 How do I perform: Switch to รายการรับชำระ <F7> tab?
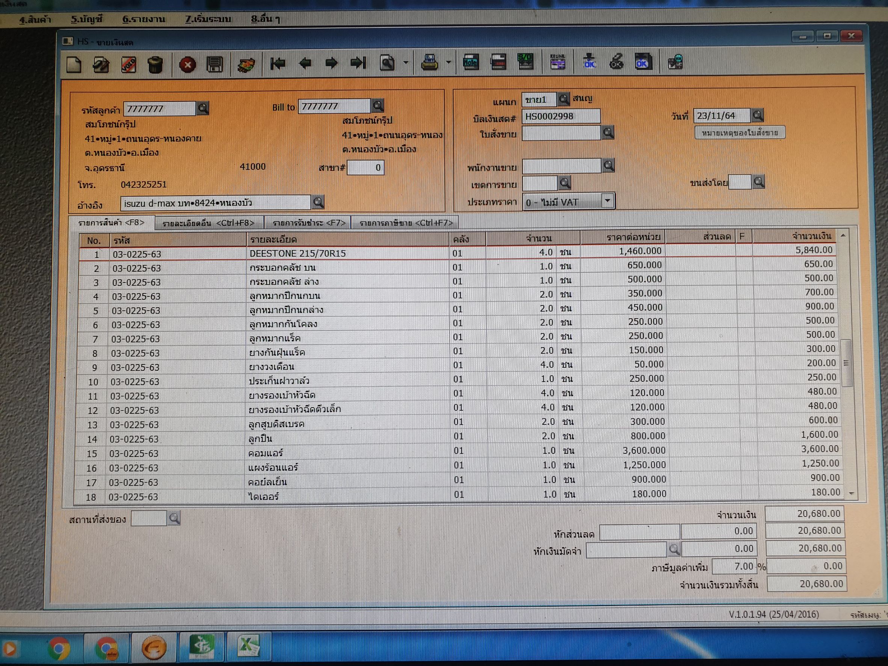tap(309, 223)
